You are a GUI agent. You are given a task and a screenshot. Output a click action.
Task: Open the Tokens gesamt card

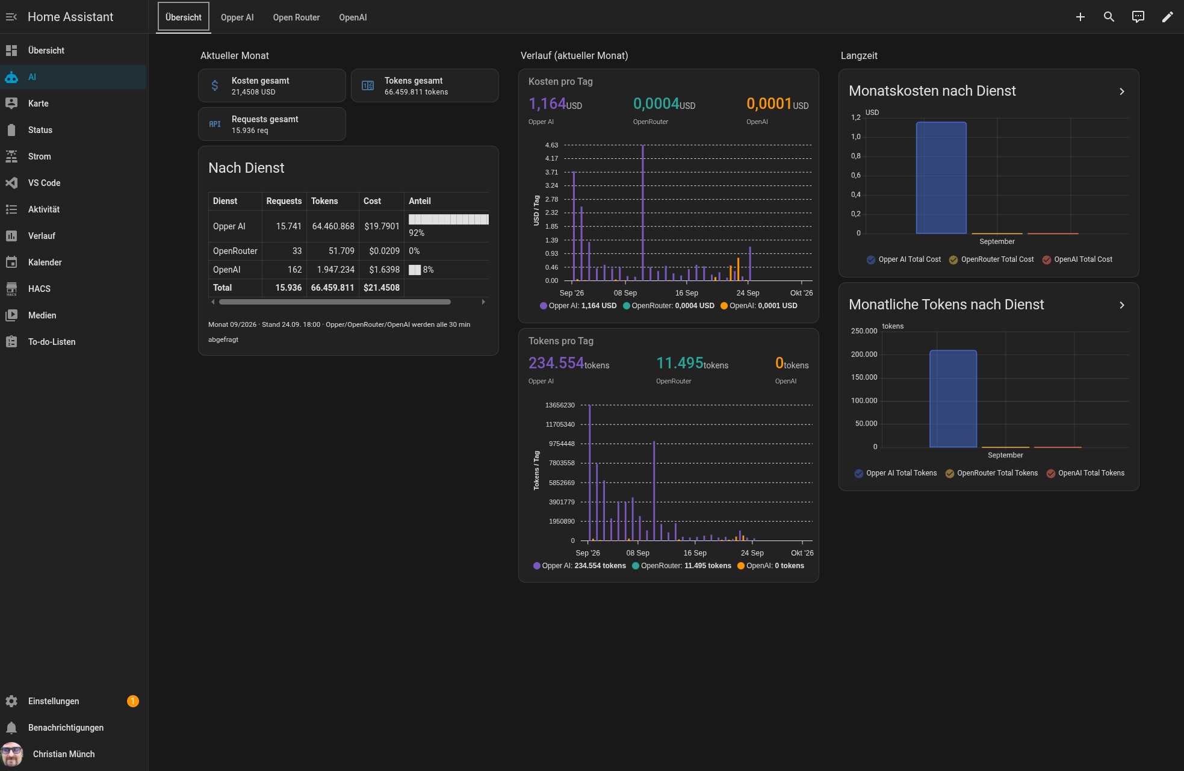click(425, 85)
